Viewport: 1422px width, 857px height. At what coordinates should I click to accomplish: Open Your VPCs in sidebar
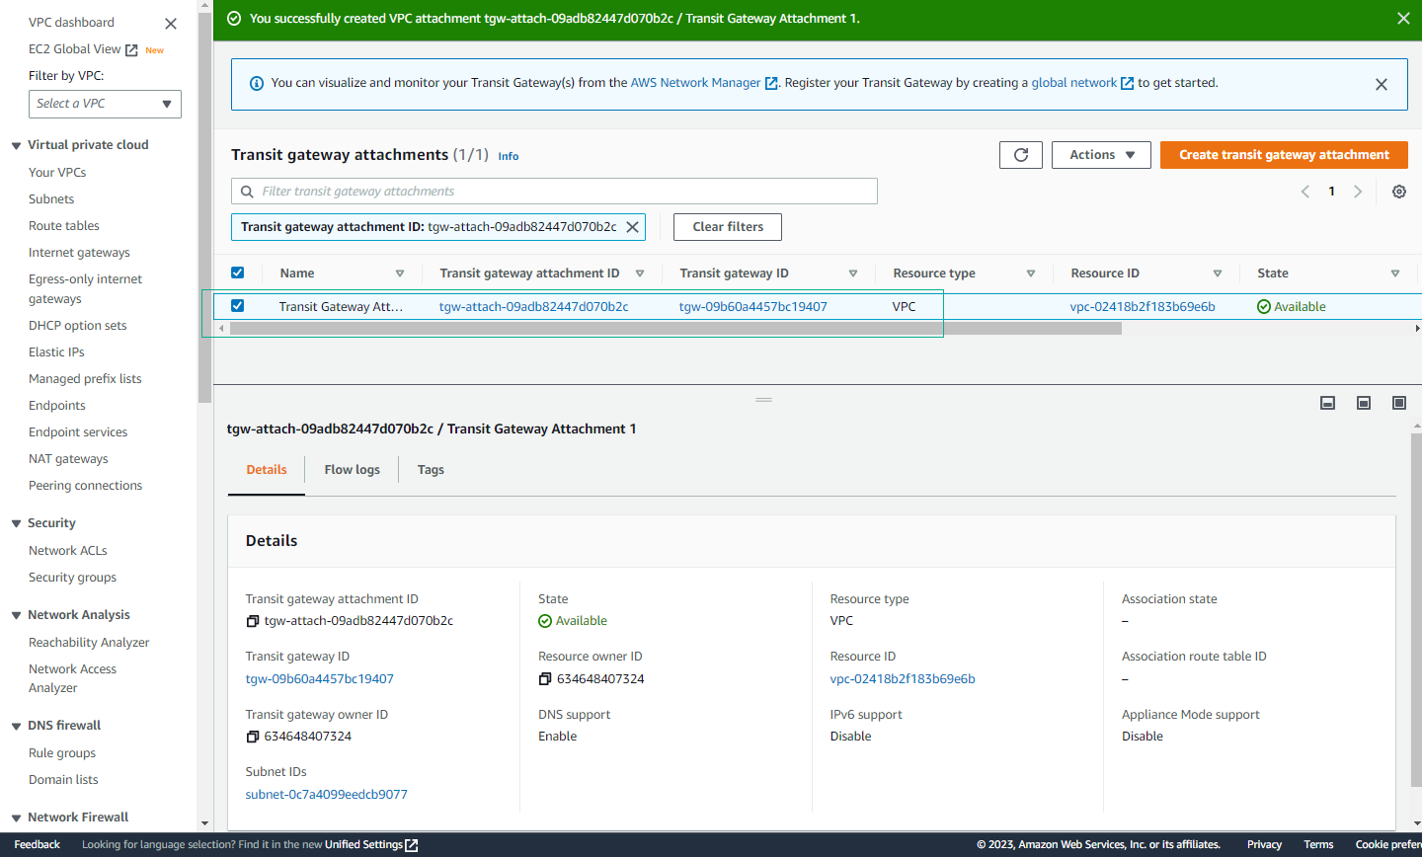pyautogui.click(x=57, y=173)
